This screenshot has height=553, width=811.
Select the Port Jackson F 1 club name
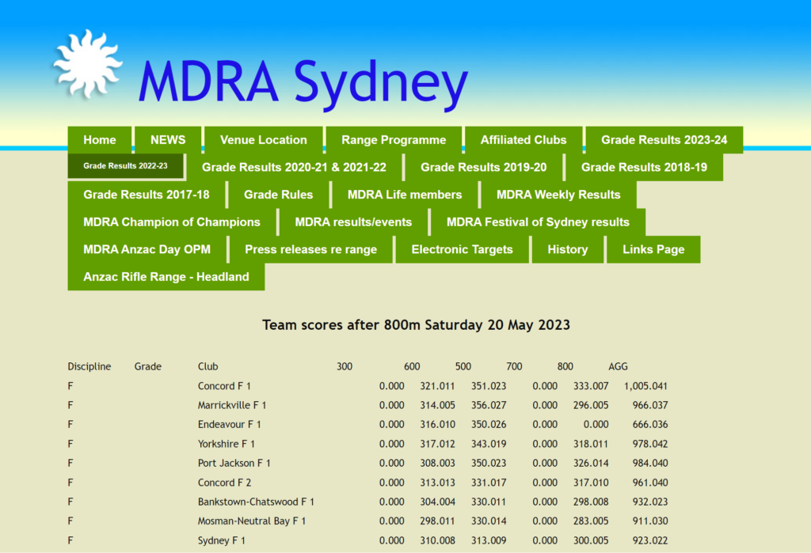[x=234, y=463]
